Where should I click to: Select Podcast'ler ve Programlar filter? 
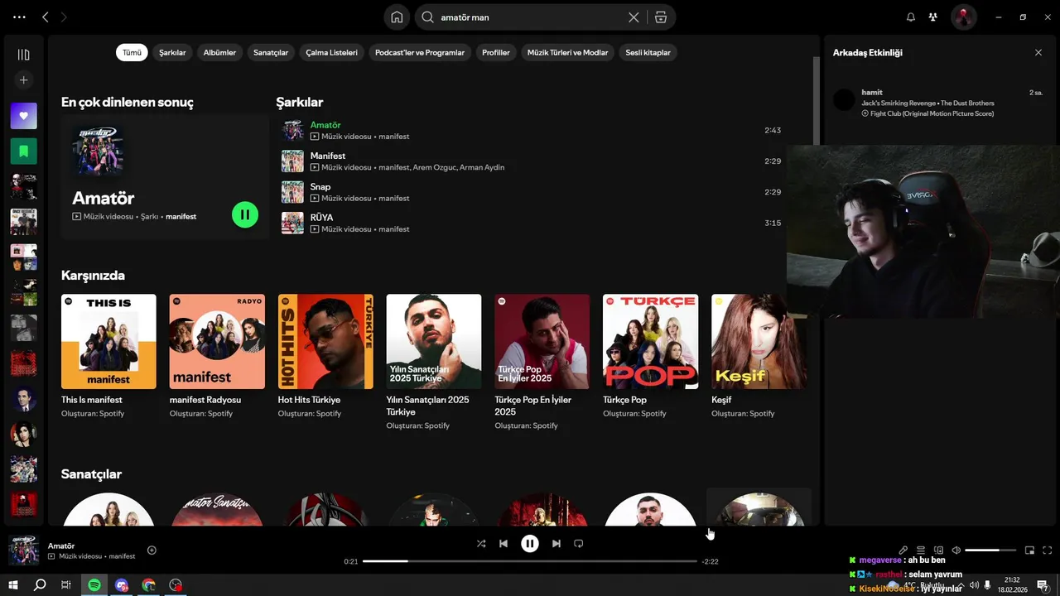click(420, 52)
